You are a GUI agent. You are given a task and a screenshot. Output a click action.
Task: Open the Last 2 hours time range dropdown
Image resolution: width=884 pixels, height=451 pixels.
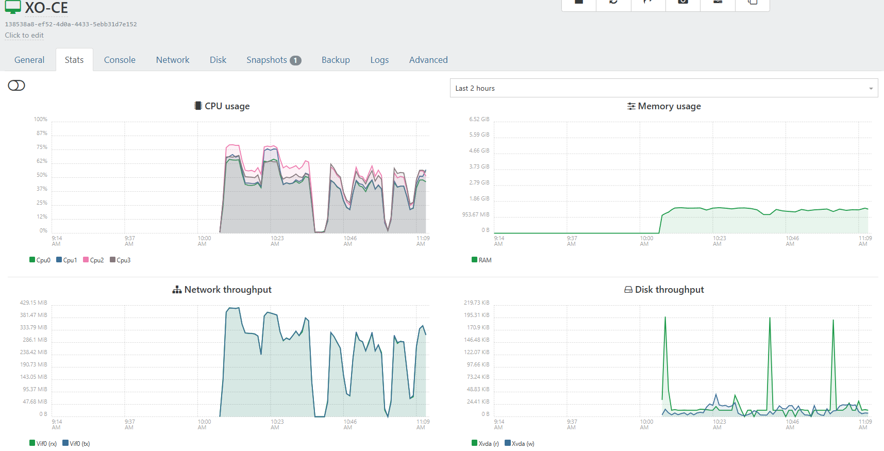tap(663, 88)
